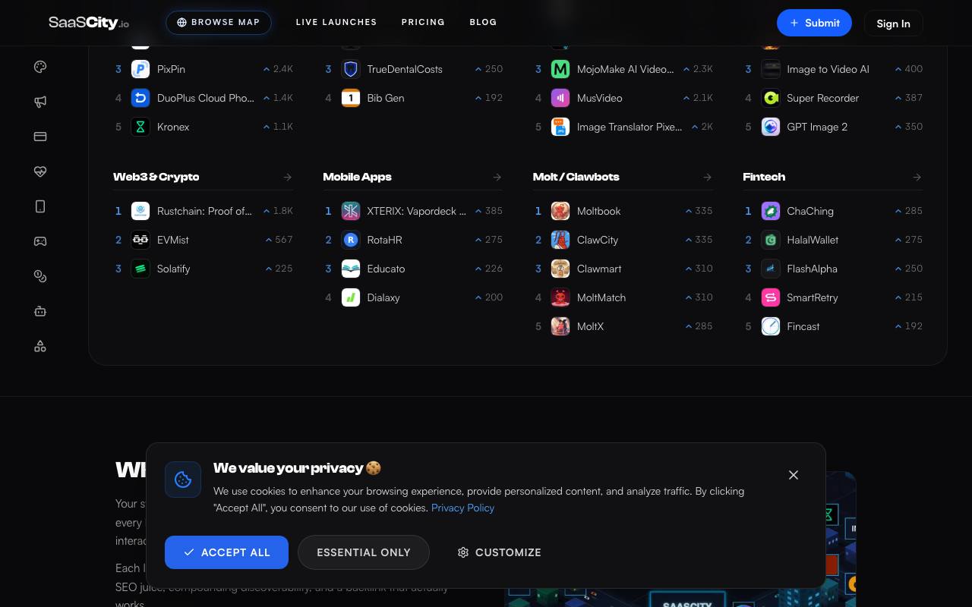972x607 pixels.
Task: Open the Image to Video AI listing
Action: 828,69
